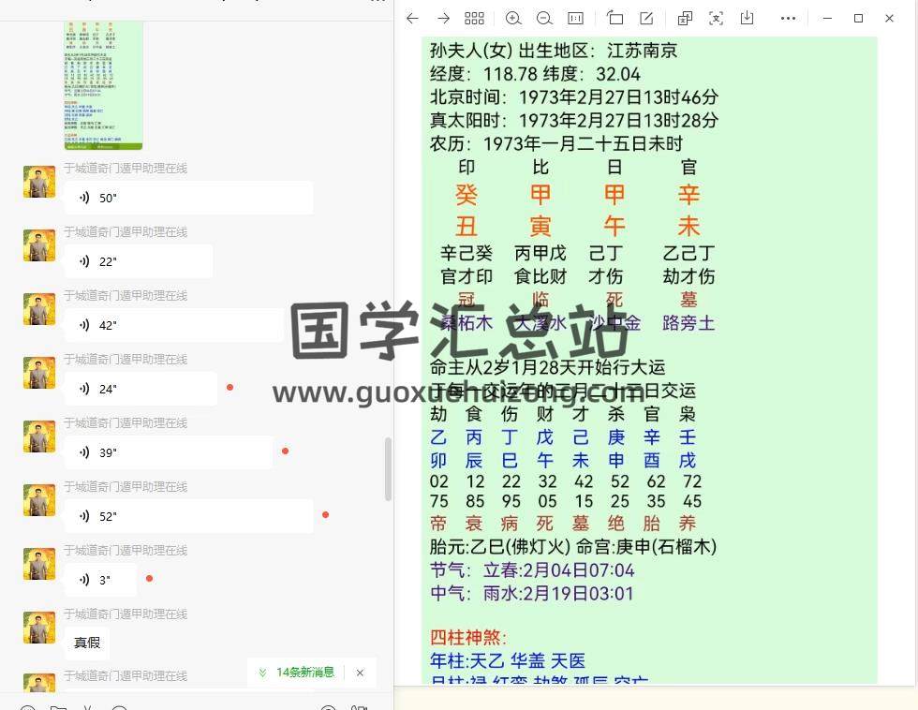Go to next image with forward arrow
This screenshot has width=918, height=710.
tap(443, 19)
